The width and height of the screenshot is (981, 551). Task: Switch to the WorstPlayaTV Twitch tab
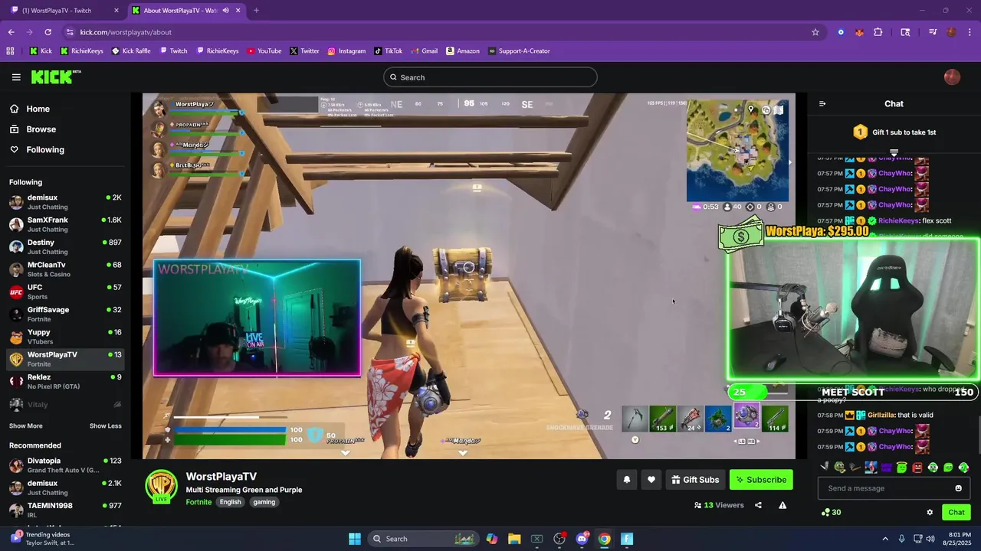(x=64, y=11)
